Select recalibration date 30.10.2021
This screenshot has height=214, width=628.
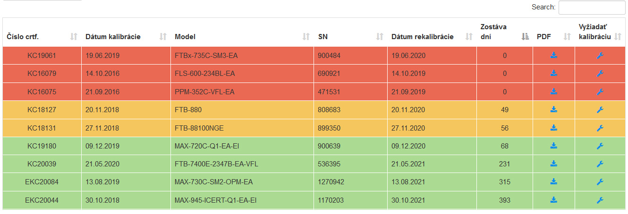tap(408, 200)
